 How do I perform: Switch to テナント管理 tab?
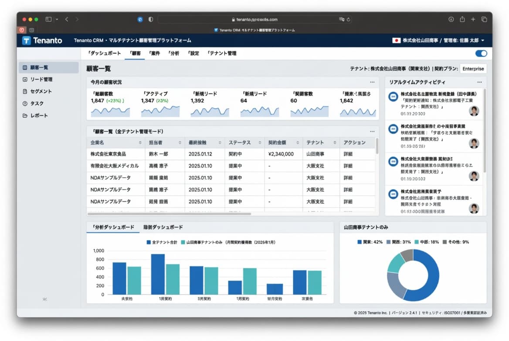(222, 53)
